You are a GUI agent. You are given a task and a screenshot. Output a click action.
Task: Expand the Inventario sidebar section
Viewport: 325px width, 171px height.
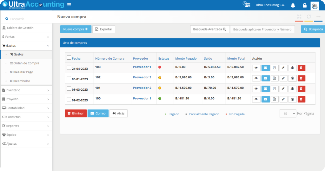26,90
